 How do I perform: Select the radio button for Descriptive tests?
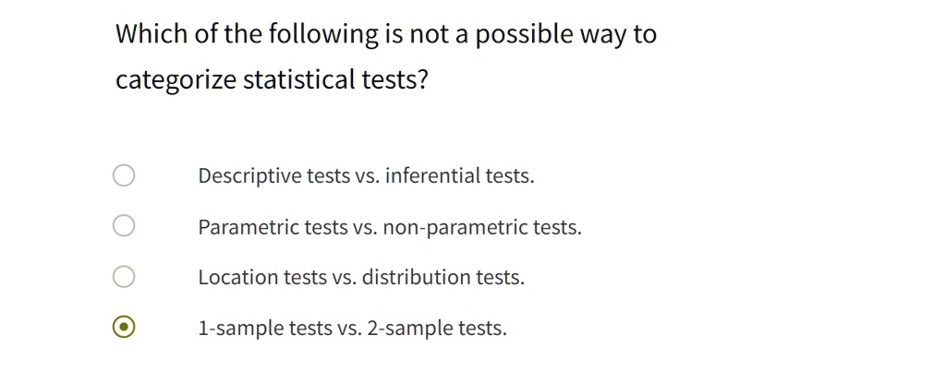(x=124, y=175)
